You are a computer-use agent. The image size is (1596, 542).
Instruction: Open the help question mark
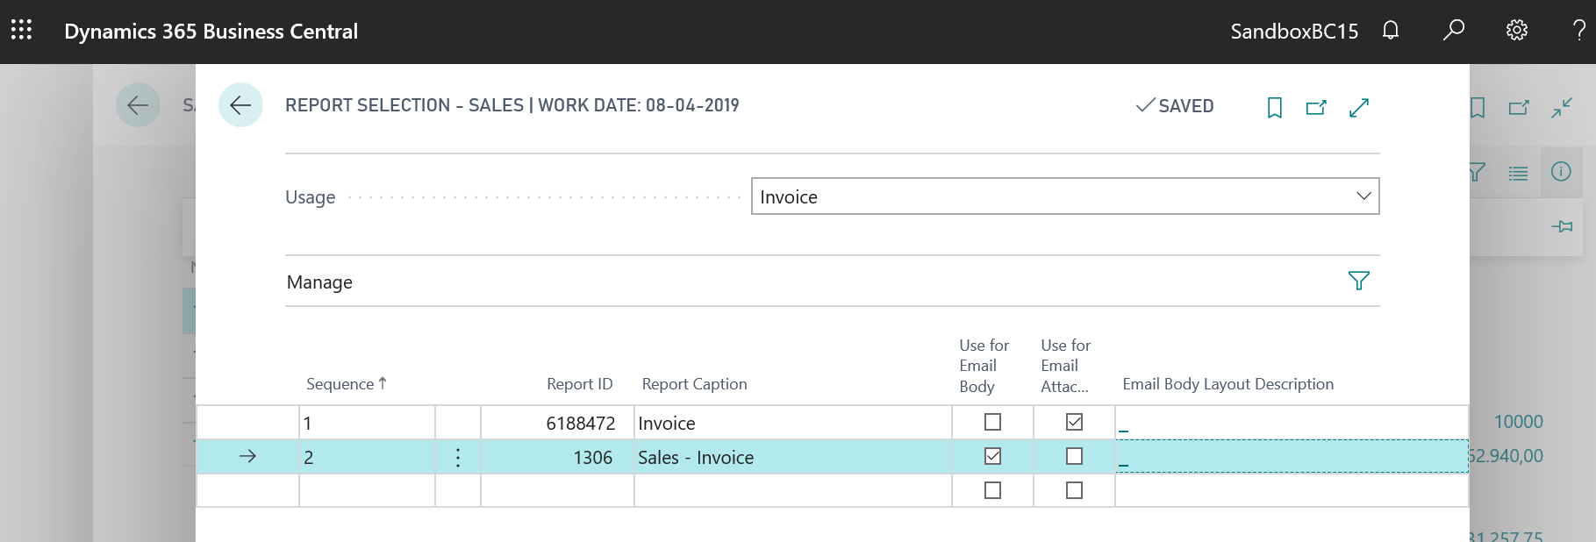1579,31
